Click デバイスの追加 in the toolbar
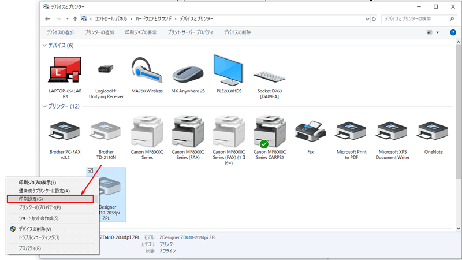The image size is (462, 260). (60, 32)
